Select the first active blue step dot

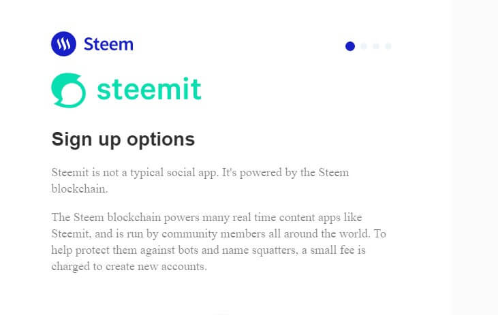(x=350, y=46)
